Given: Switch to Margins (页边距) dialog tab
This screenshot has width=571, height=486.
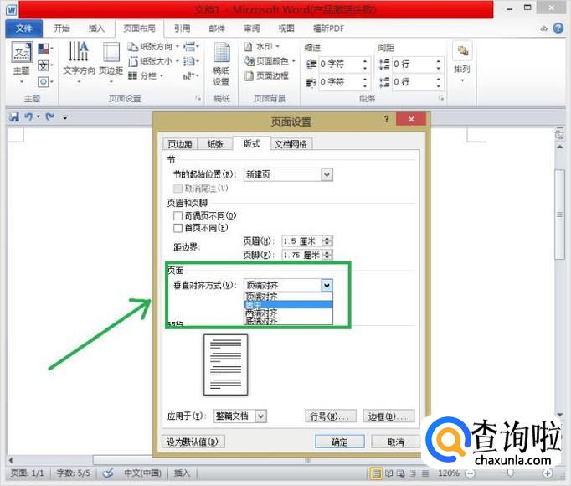Looking at the screenshot, I should coord(180,144).
